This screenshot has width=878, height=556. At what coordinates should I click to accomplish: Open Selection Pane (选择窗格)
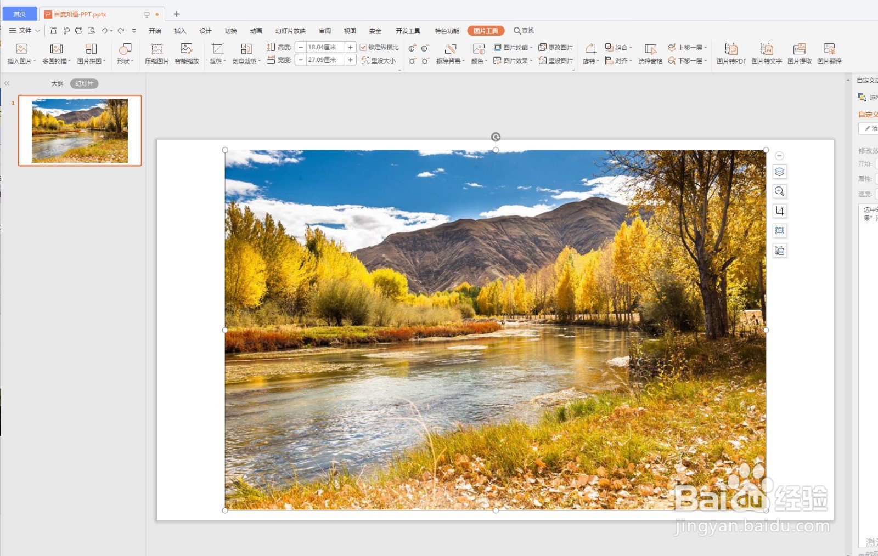(650, 54)
